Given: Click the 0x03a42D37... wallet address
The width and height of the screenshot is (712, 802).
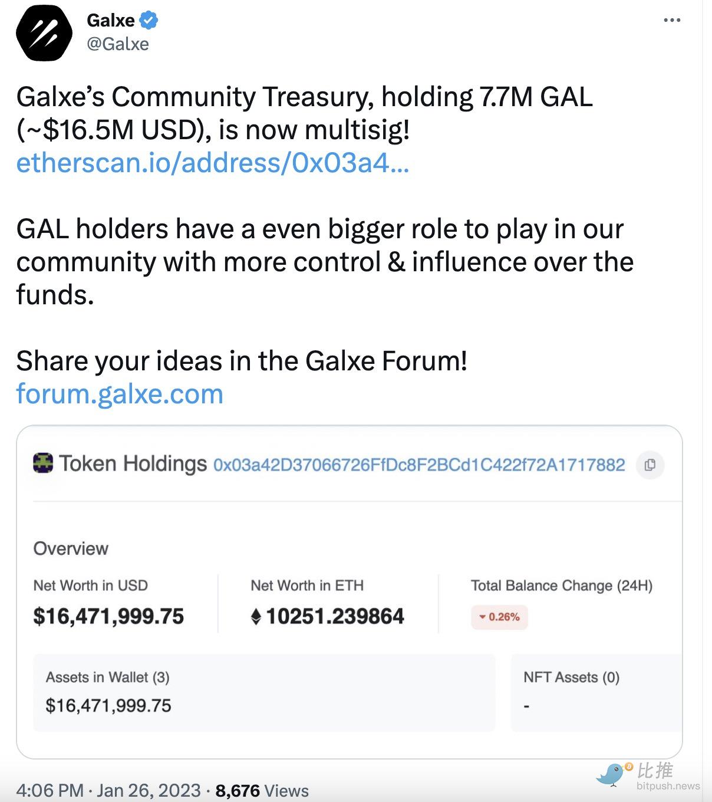Looking at the screenshot, I should pos(418,465).
